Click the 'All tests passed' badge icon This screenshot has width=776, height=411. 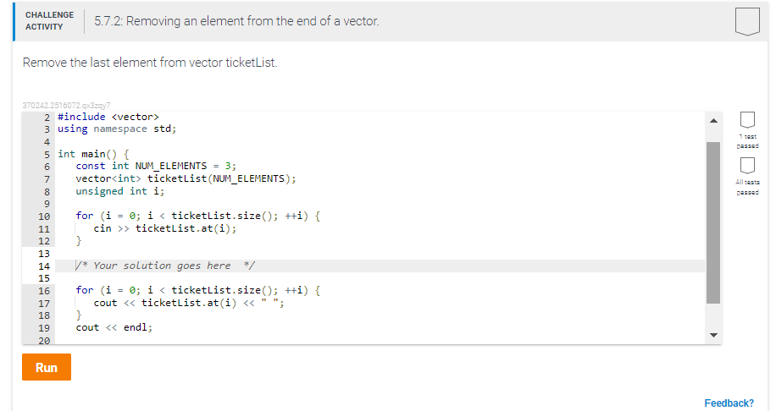click(x=747, y=165)
